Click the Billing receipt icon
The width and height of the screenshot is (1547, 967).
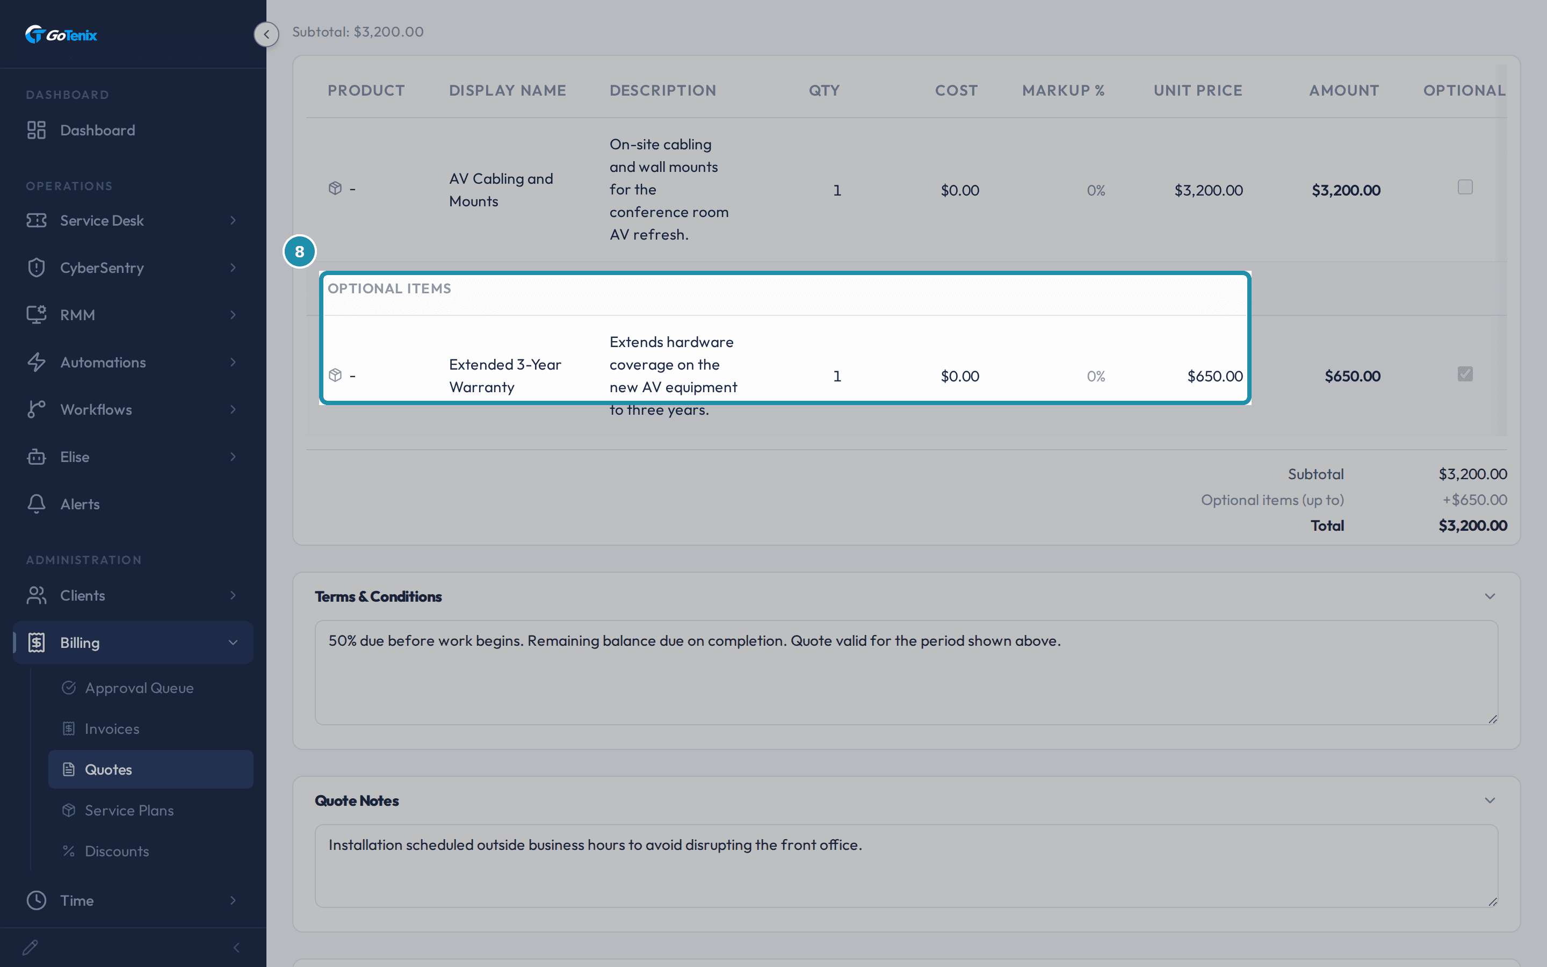click(x=37, y=643)
